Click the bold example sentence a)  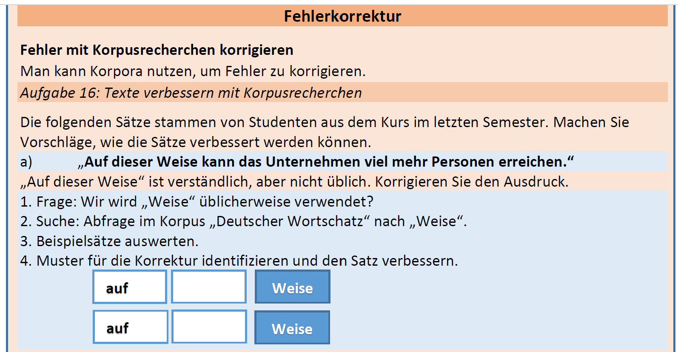326,162
